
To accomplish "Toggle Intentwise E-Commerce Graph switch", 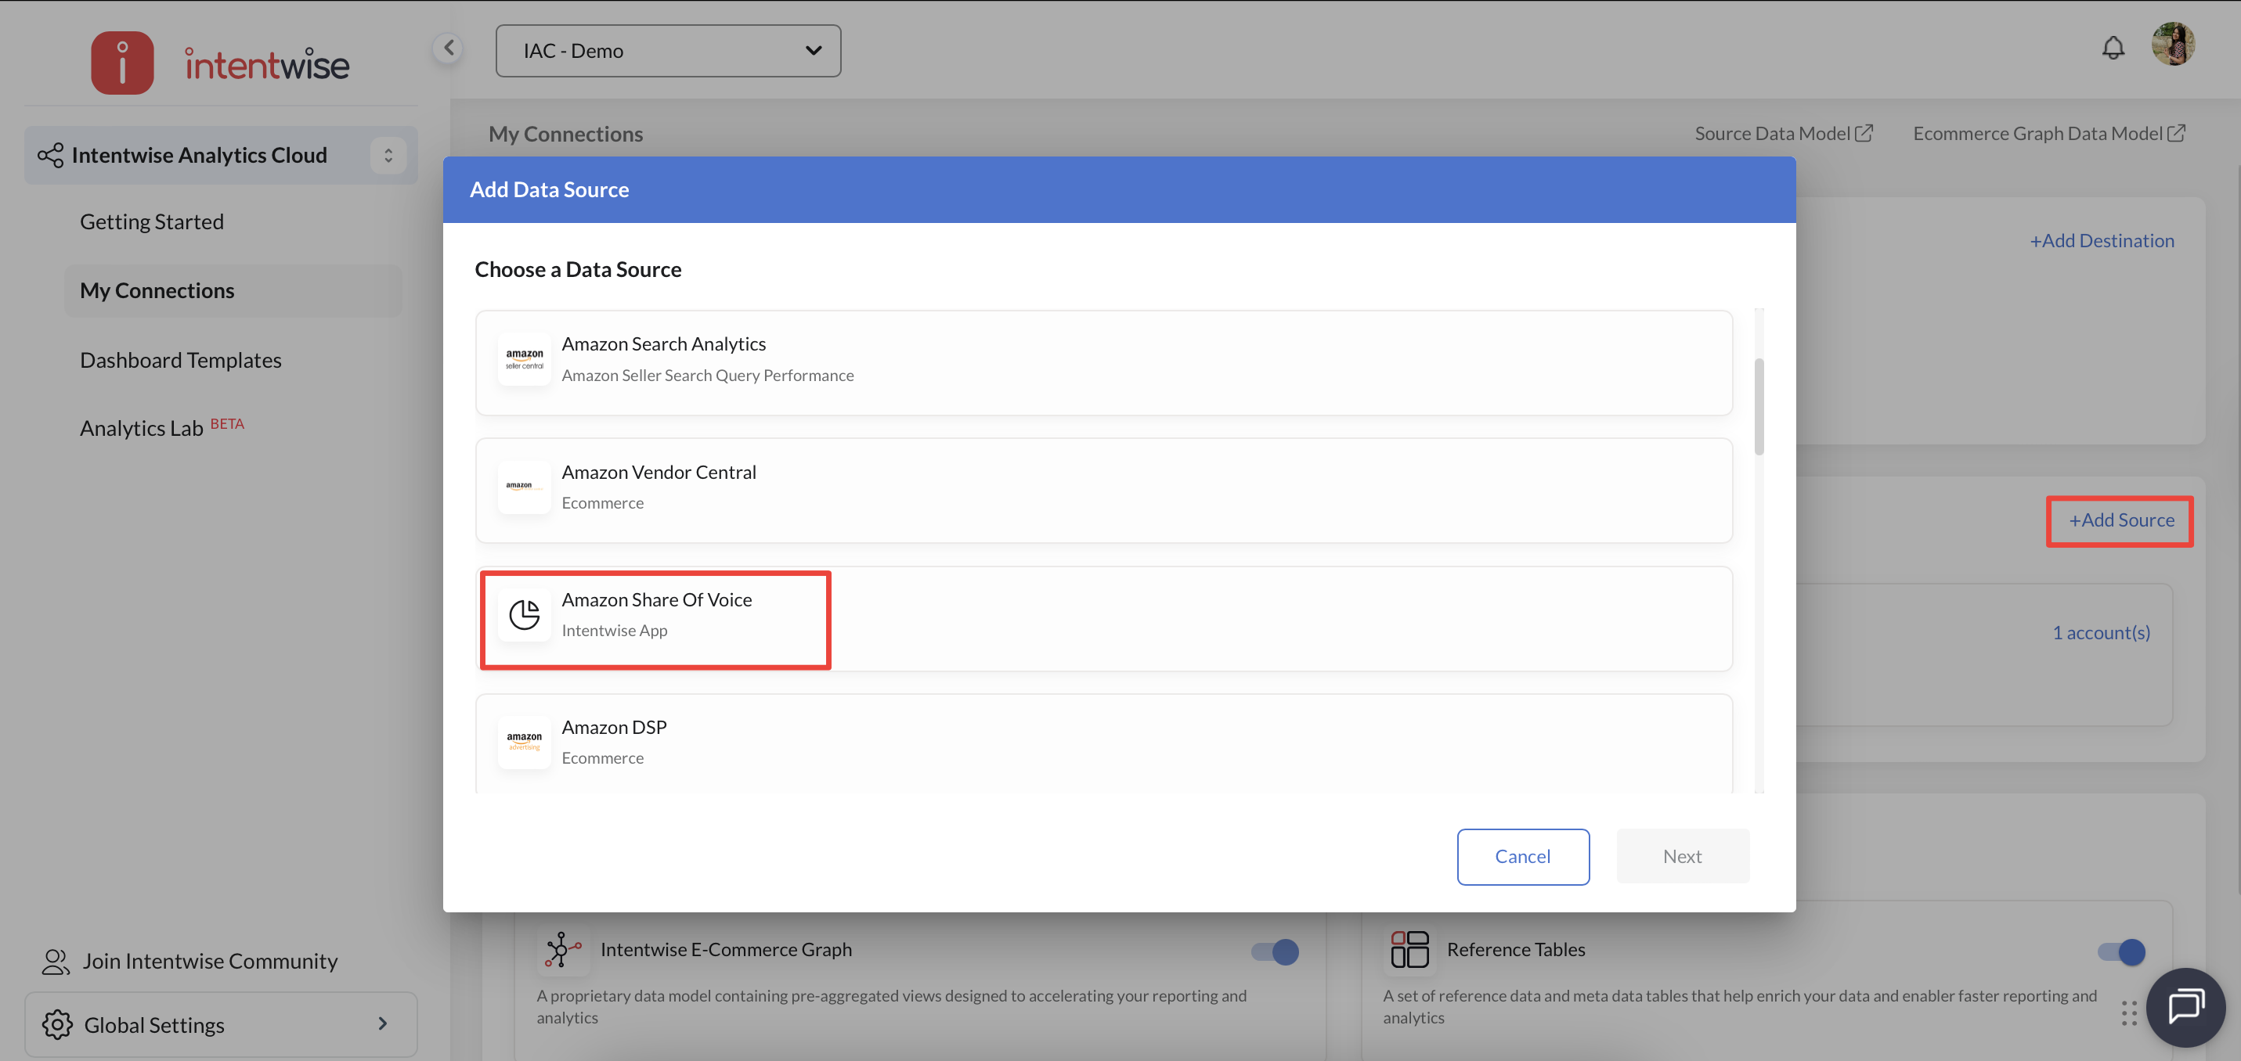I will coord(1275,951).
